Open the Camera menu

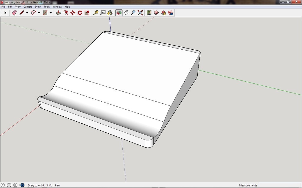[x=27, y=6]
